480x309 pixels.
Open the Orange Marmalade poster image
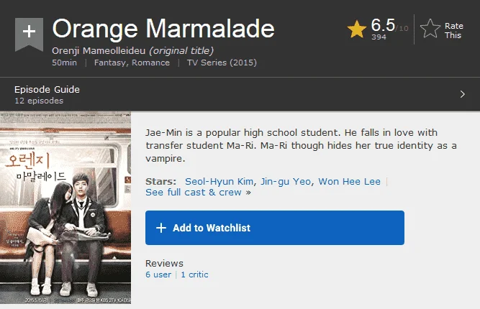pyautogui.click(x=65, y=208)
